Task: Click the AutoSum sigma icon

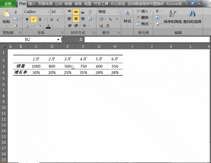Action: (157, 11)
